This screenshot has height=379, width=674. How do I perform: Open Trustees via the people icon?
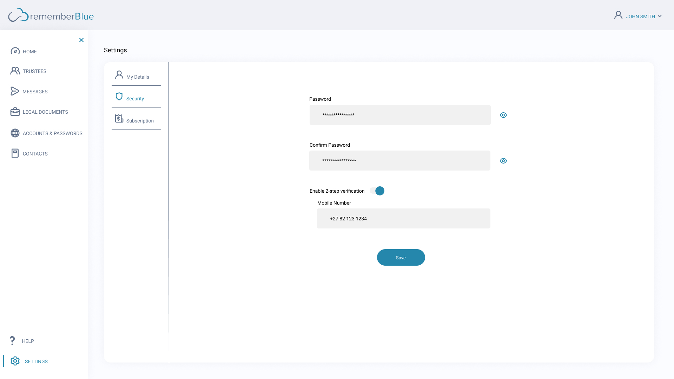(15, 71)
